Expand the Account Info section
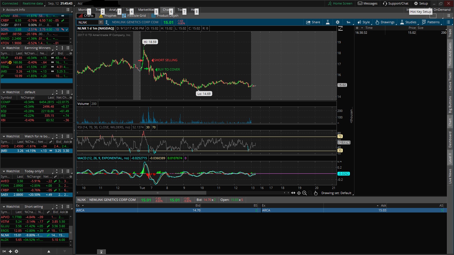The image size is (454, 255). pos(4,10)
